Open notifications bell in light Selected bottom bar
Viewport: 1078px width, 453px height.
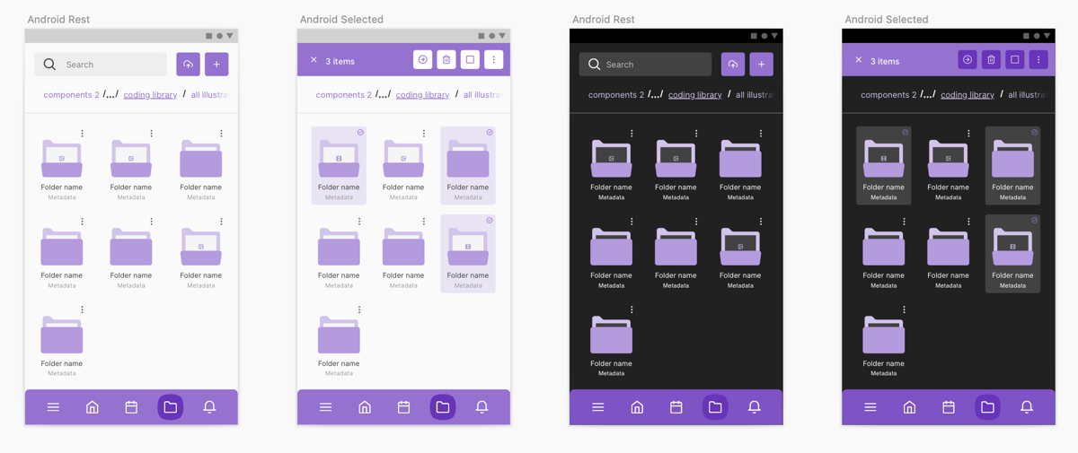[x=482, y=407]
